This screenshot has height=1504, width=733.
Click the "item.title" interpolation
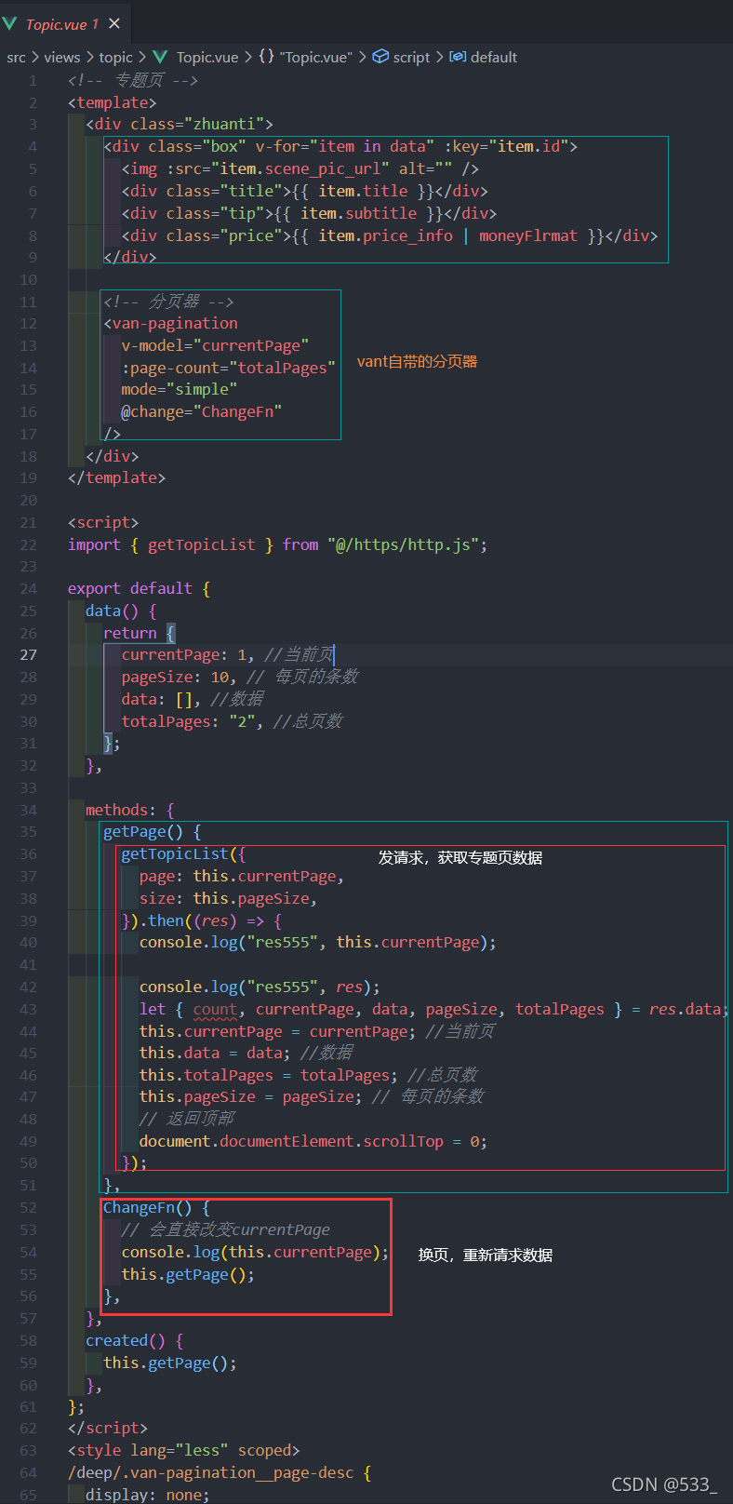coord(363,192)
